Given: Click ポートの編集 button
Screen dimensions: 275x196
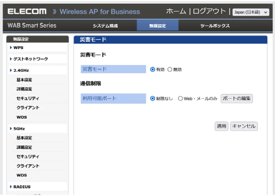Looking at the screenshot, I should tap(236, 98).
